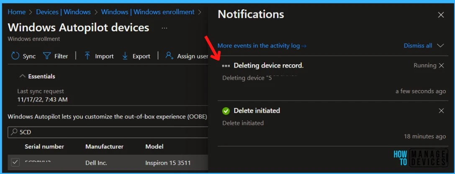Screen dimensions: 455x174
Task: Sort by Serial number column header
Action: (x=44, y=146)
